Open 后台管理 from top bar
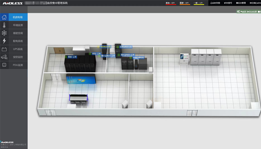This screenshot has height=149, width=261. 241,3
